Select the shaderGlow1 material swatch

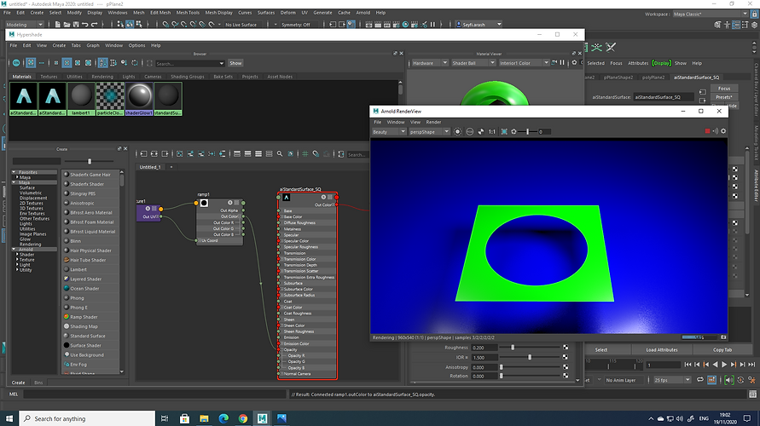(139, 99)
